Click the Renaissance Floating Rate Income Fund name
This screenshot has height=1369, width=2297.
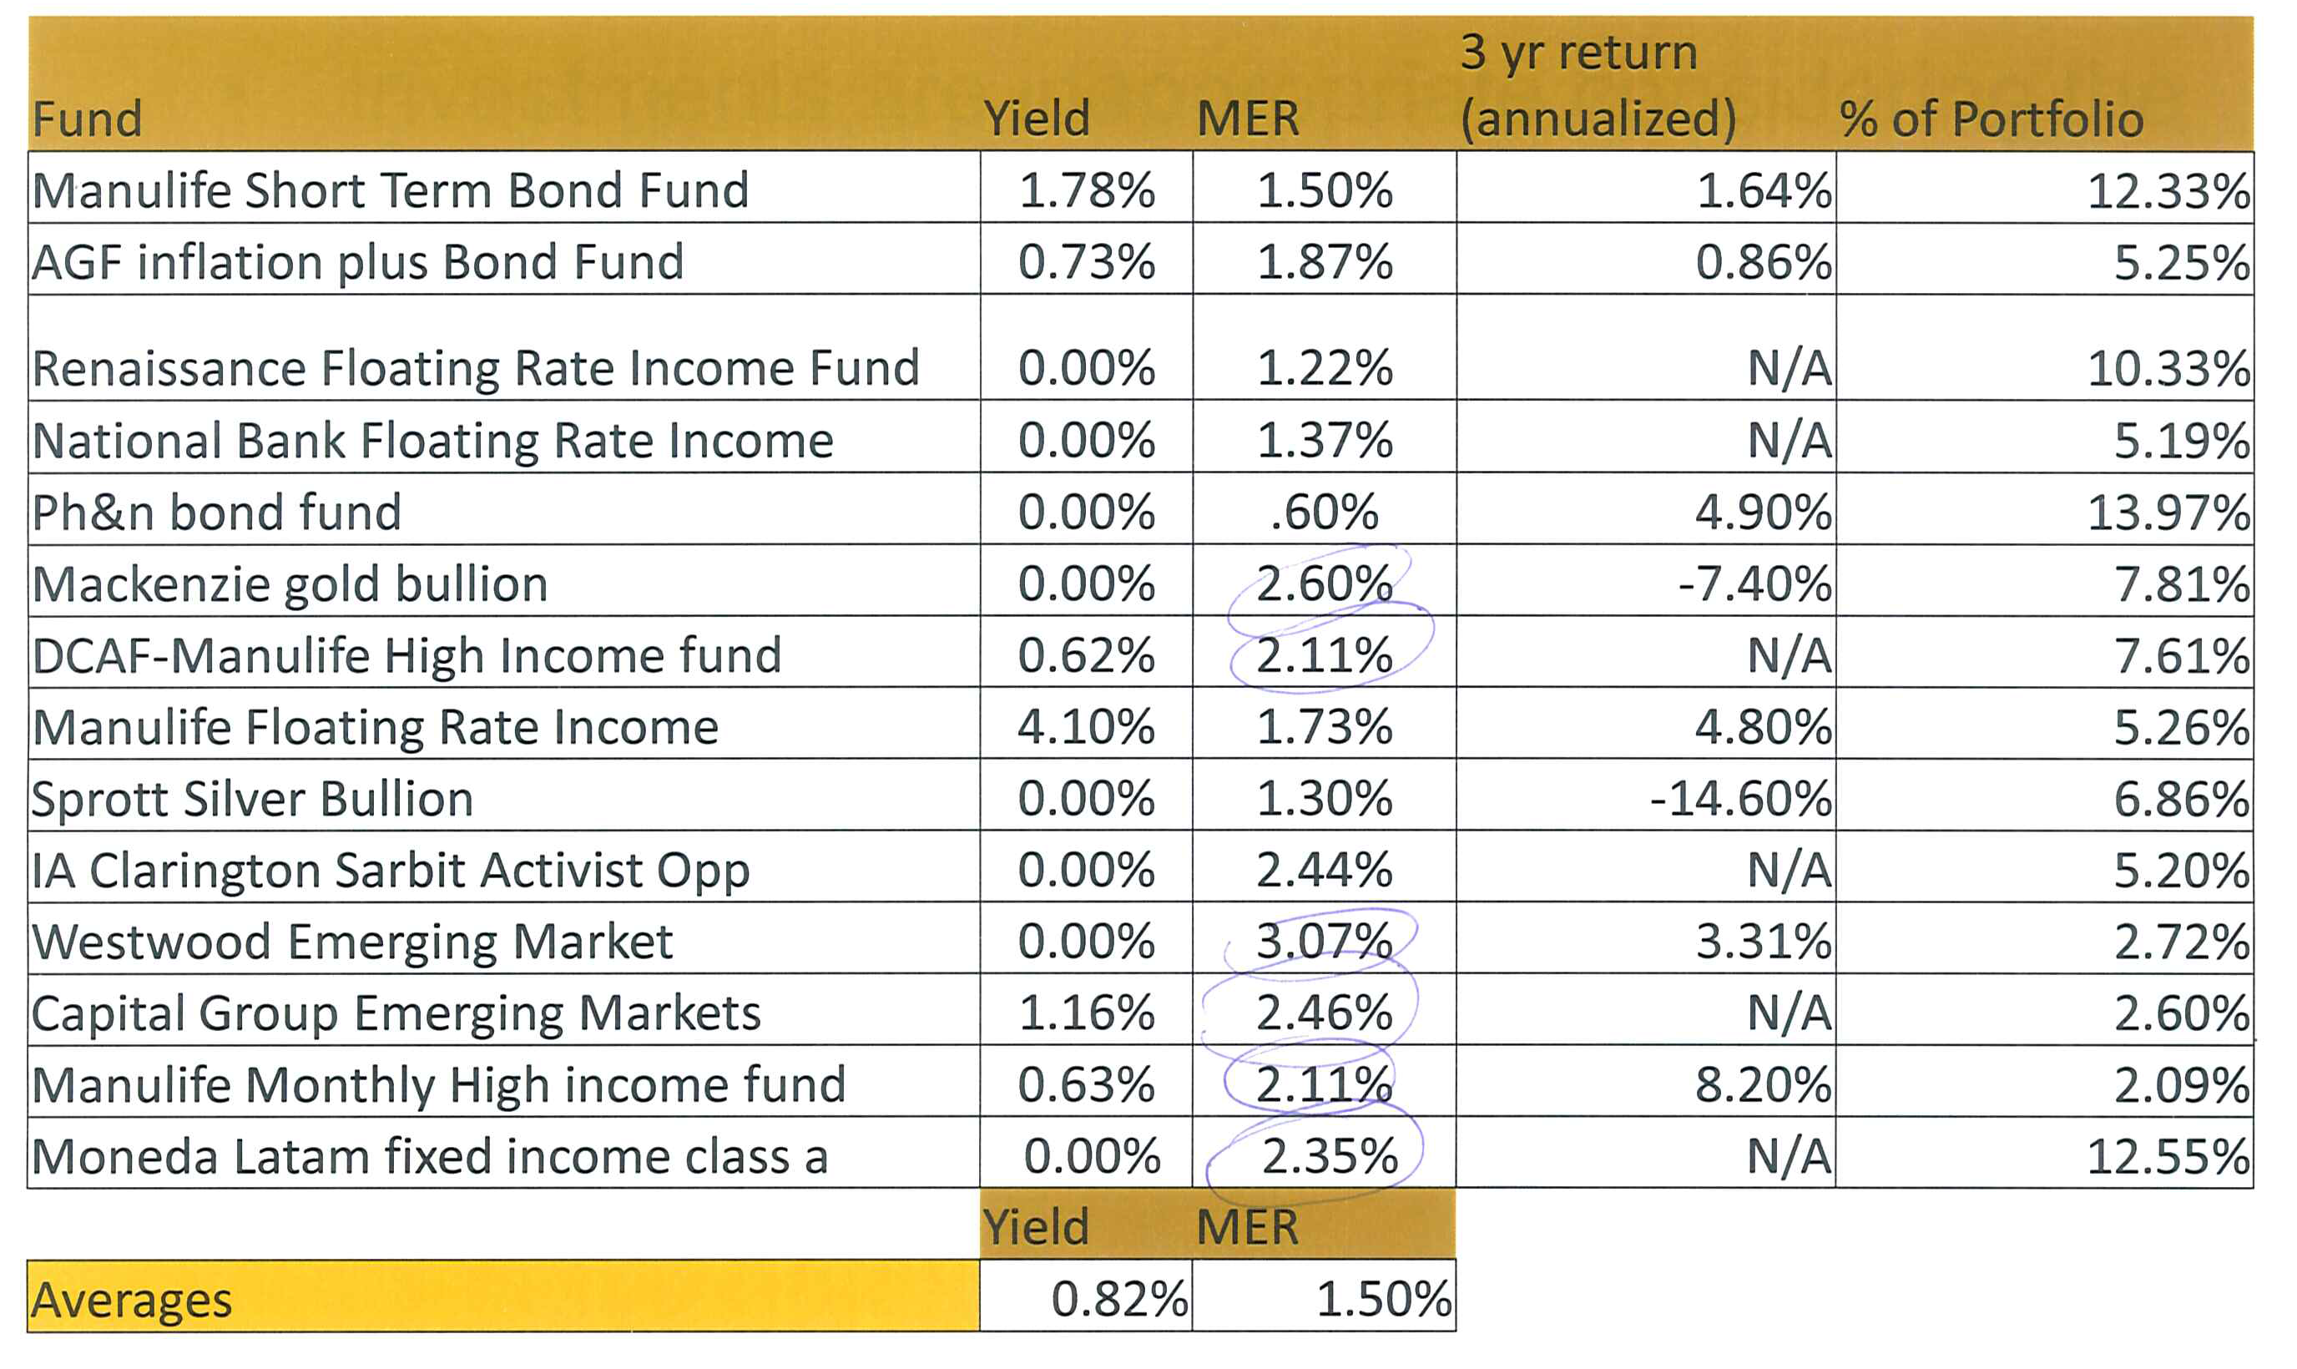(x=476, y=367)
